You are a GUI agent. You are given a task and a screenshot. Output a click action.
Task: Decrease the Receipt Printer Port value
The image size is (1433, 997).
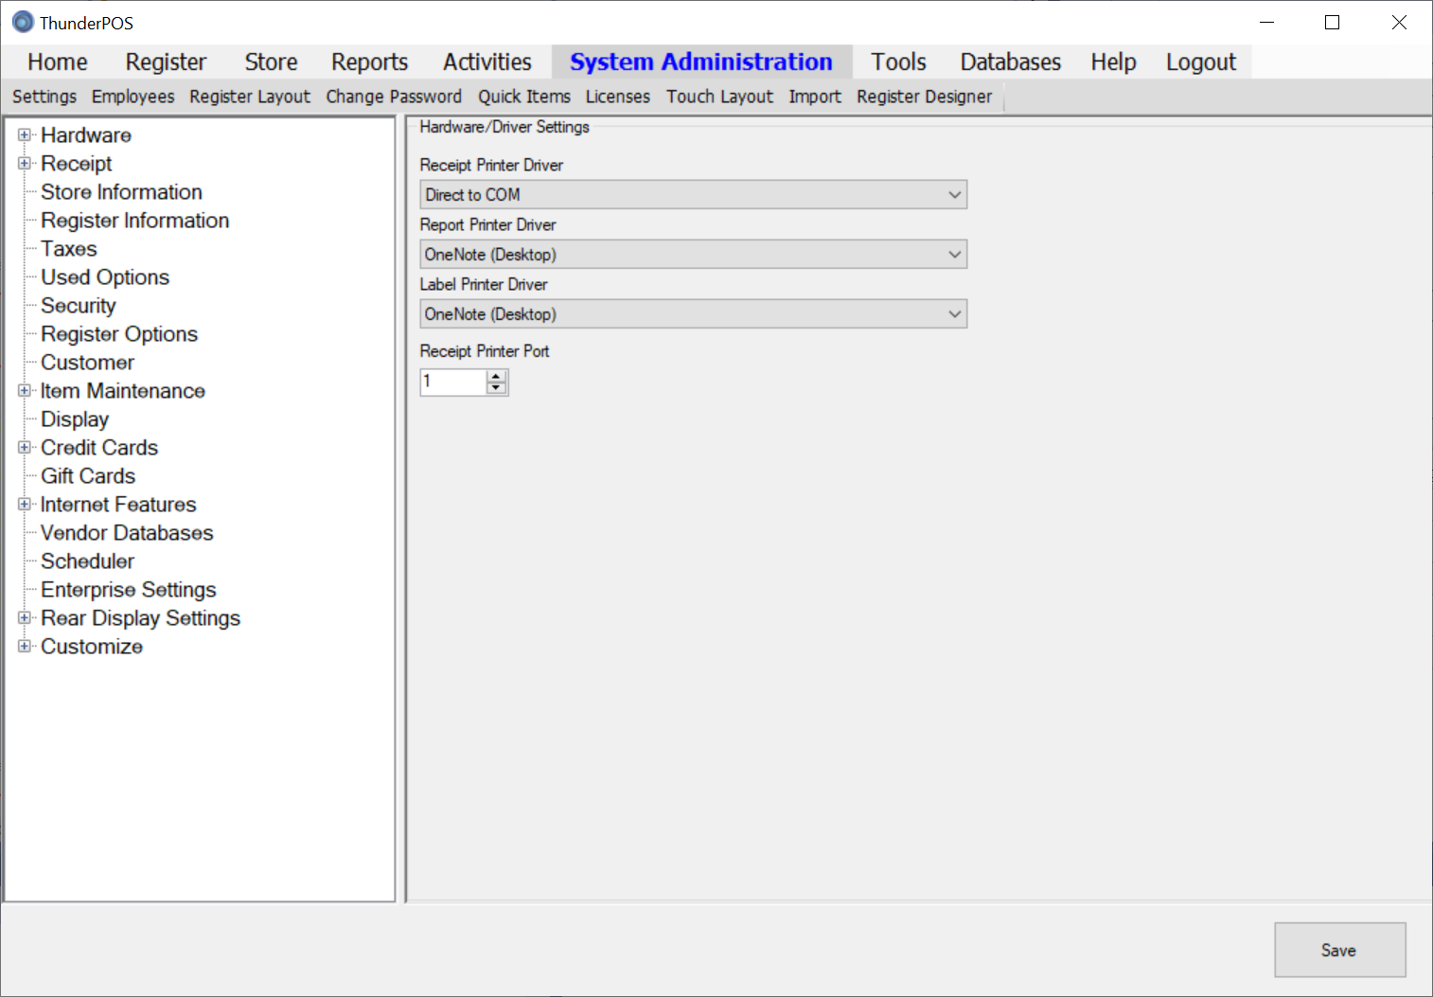pos(496,388)
